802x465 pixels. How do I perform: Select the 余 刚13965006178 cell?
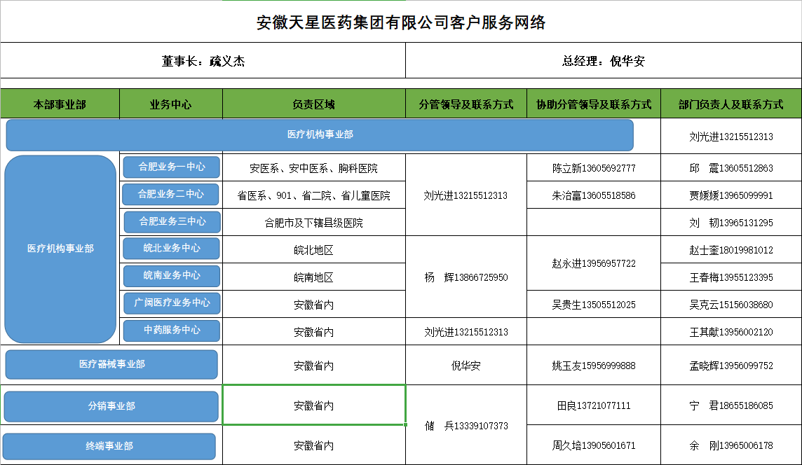tap(731, 445)
